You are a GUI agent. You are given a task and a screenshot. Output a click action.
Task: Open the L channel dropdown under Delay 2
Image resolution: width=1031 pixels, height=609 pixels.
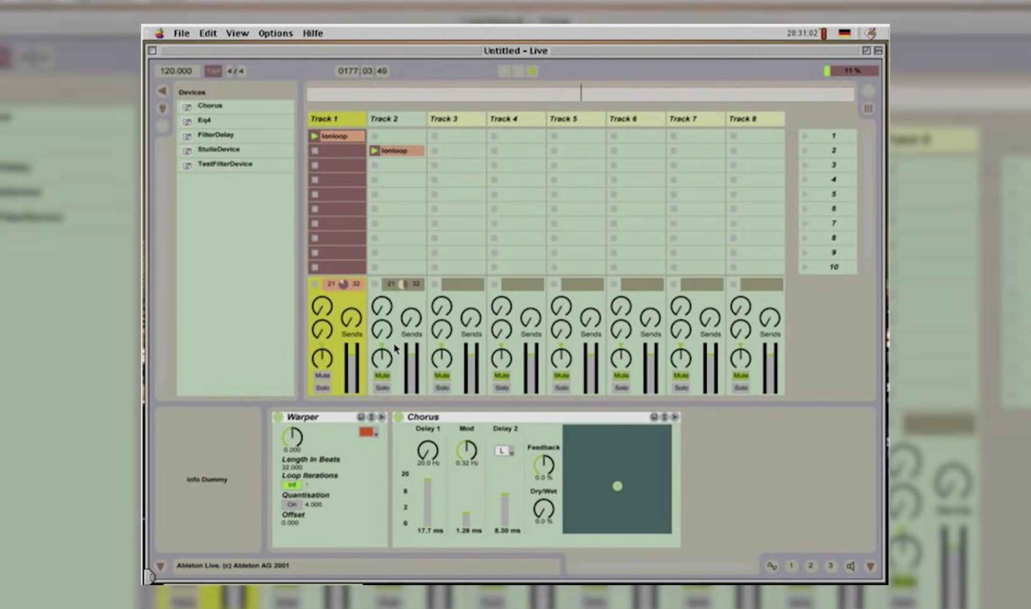click(504, 450)
